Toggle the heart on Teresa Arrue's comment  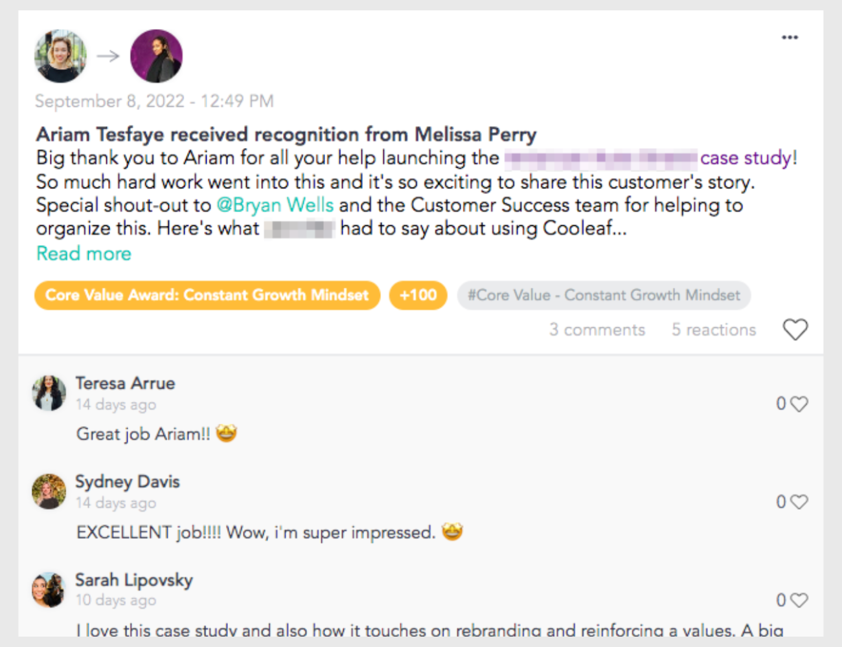(799, 403)
